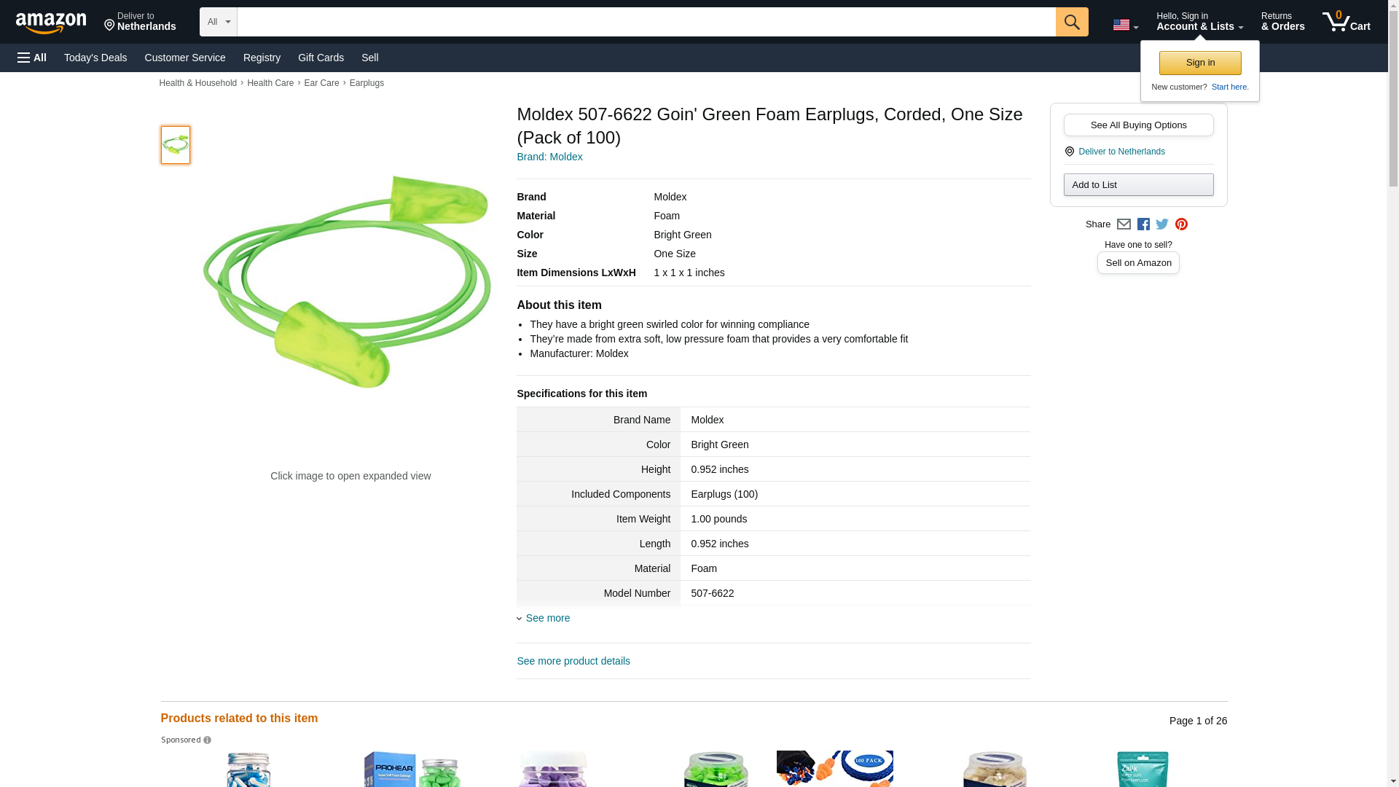The height and width of the screenshot is (787, 1399).
Task: Open Today's Deals
Action: pyautogui.click(x=95, y=58)
